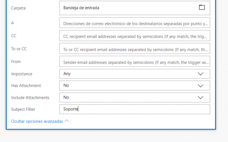The height and width of the screenshot is (142, 228).
Task: Click the Importance field label
Action: [x=22, y=74]
